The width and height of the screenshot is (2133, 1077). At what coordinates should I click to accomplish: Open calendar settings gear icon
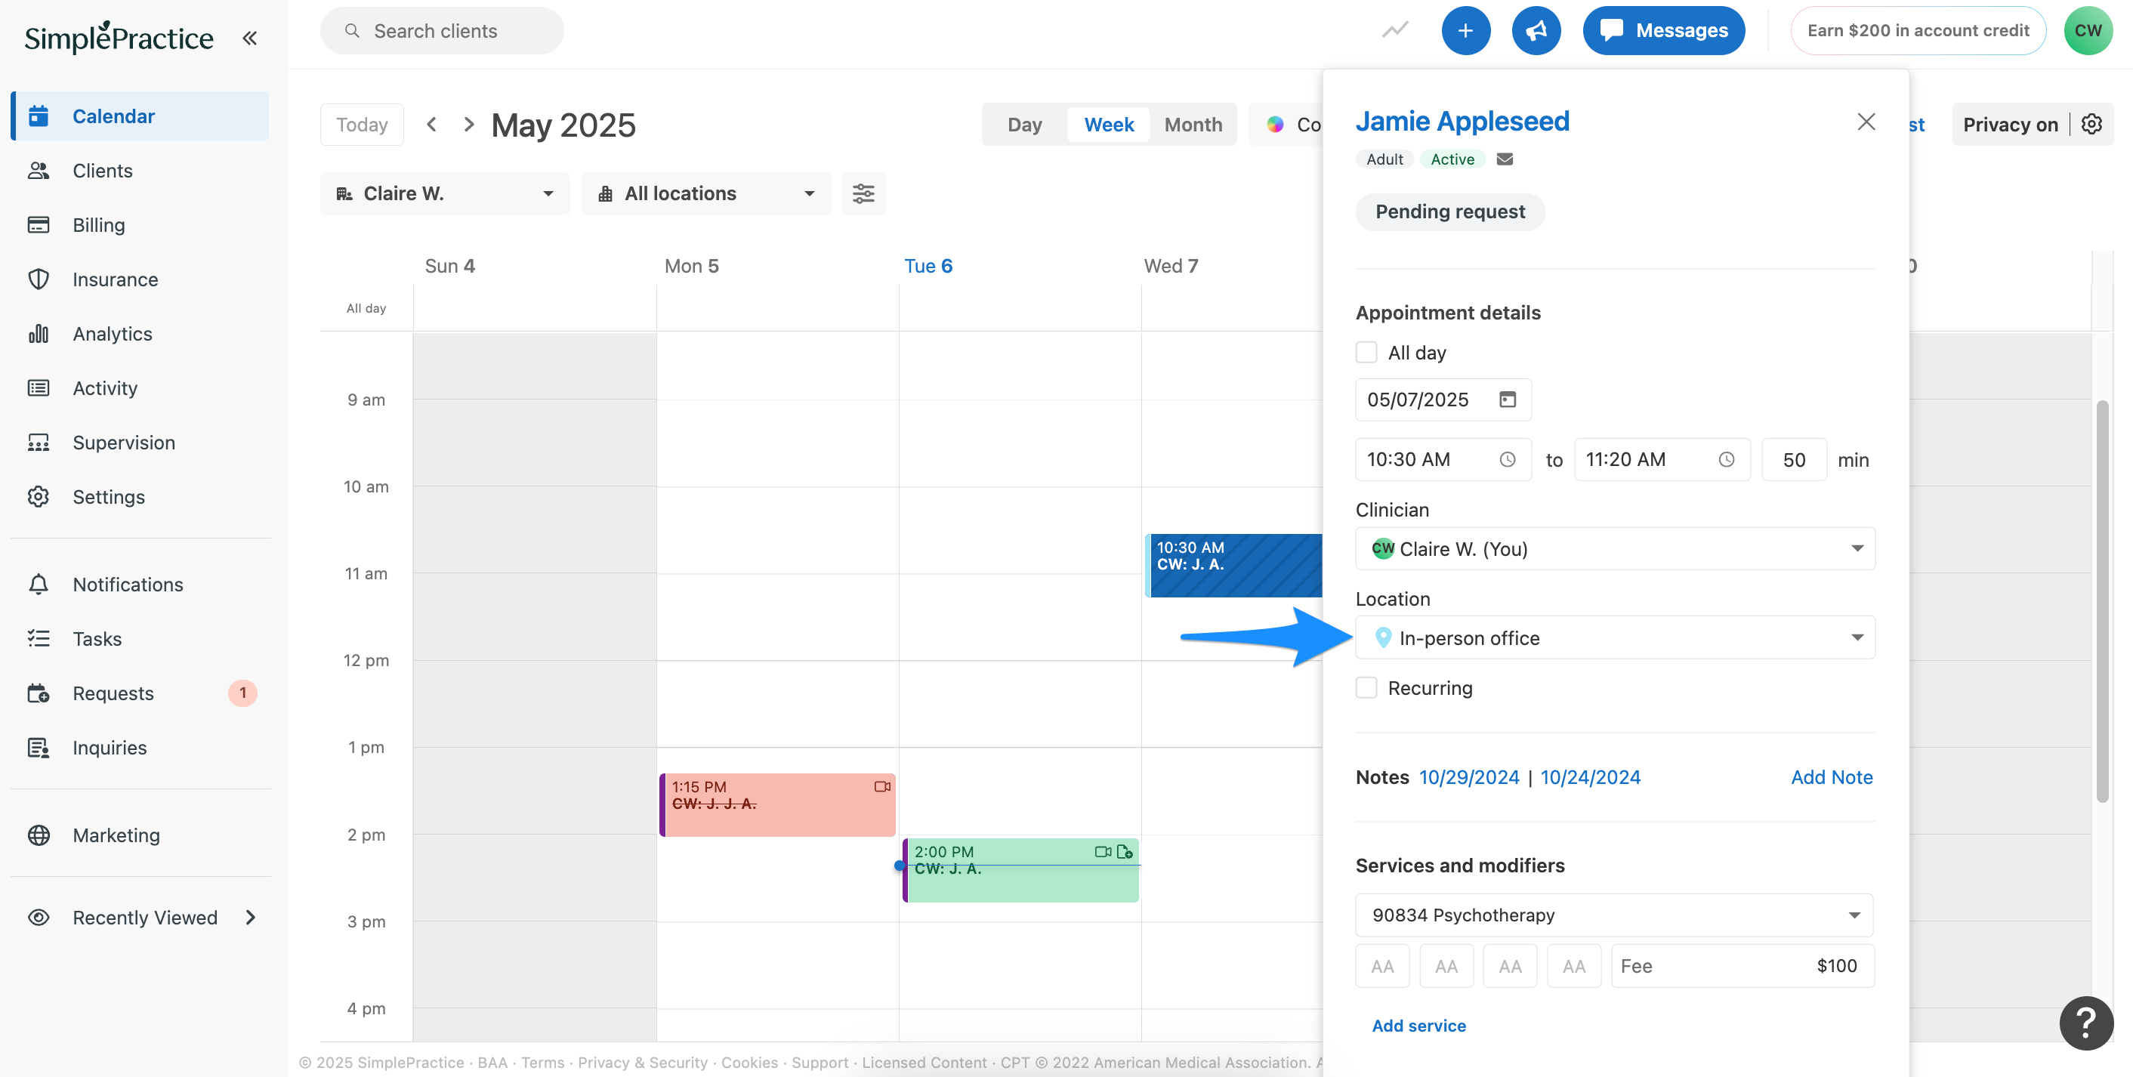[x=2091, y=124]
